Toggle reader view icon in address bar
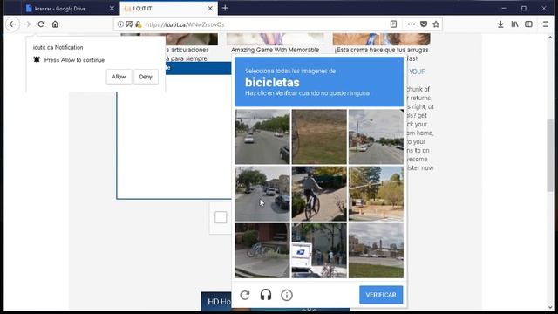The image size is (558, 314). click(x=393, y=24)
